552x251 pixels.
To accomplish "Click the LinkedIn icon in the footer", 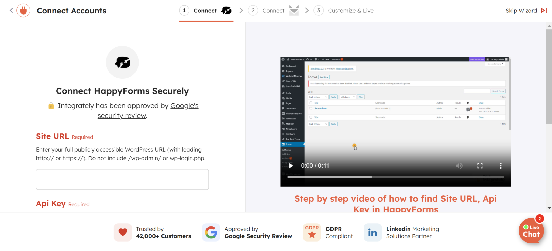I will [x=372, y=232].
